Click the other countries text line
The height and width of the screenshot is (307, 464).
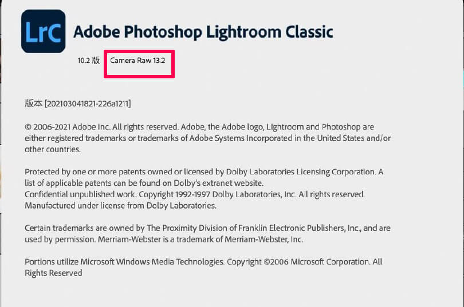52,149
